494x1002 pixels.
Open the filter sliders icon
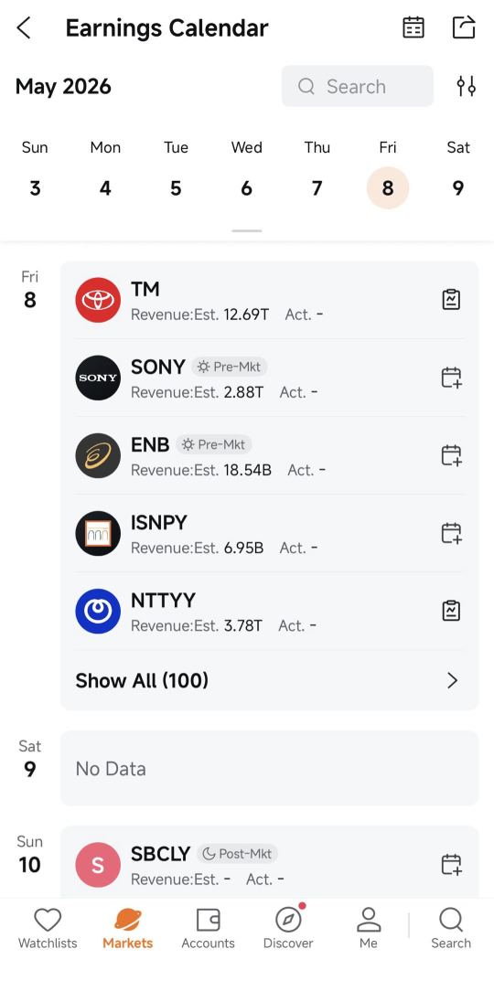point(466,86)
